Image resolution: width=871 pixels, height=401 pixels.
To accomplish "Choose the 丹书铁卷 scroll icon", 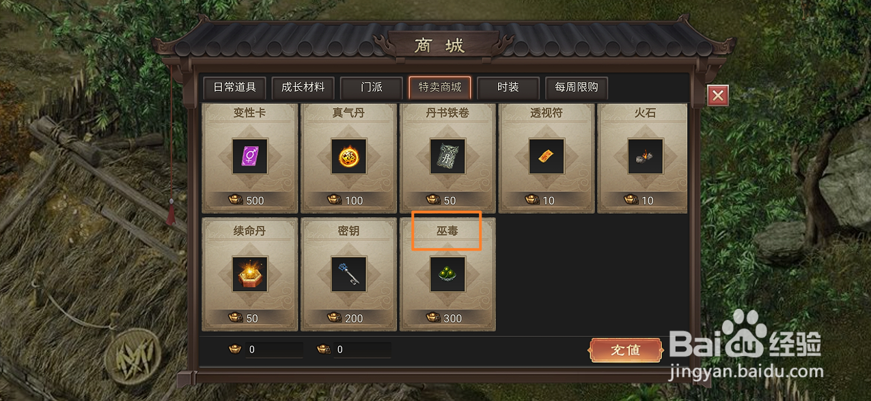I will [x=447, y=156].
